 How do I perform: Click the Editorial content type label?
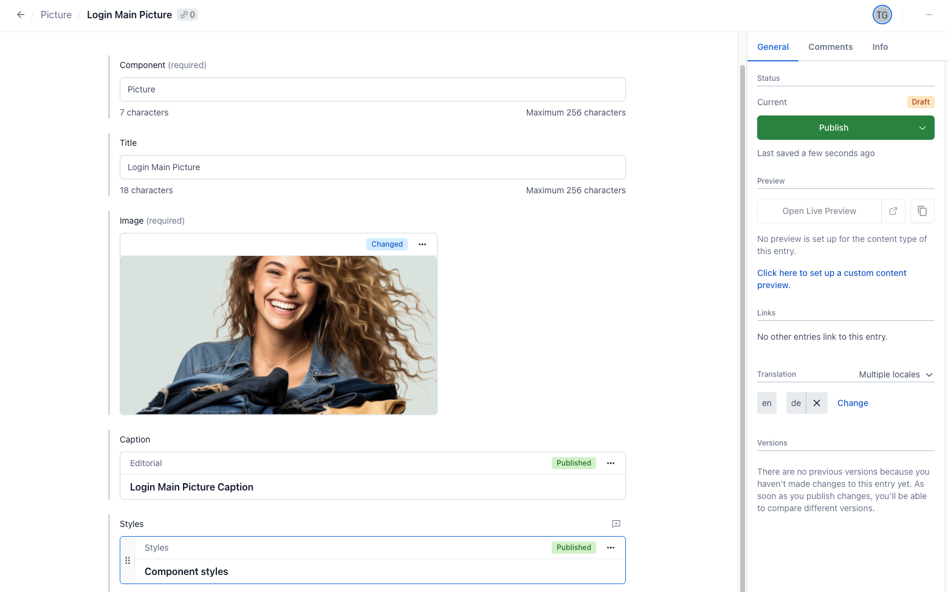point(146,463)
